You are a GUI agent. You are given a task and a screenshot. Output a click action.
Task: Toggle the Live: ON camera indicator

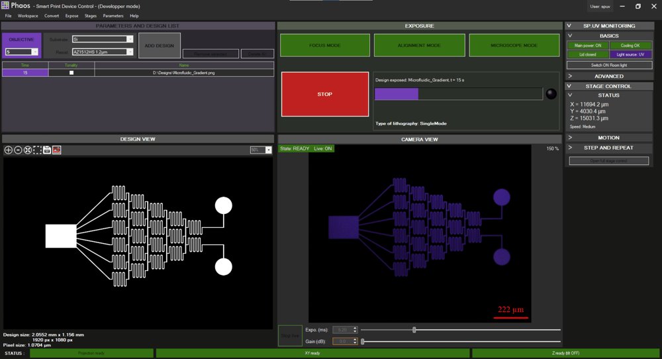322,148
